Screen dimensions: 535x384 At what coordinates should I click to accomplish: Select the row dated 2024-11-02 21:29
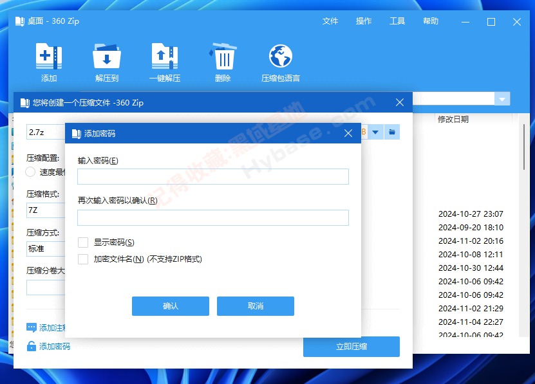471,309
